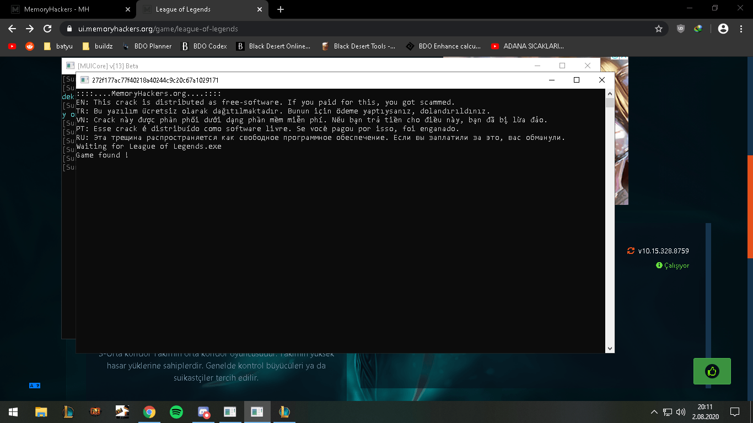Open the buildz bookmark folder
Viewport: 753px width, 423px height.
pyautogui.click(x=97, y=46)
